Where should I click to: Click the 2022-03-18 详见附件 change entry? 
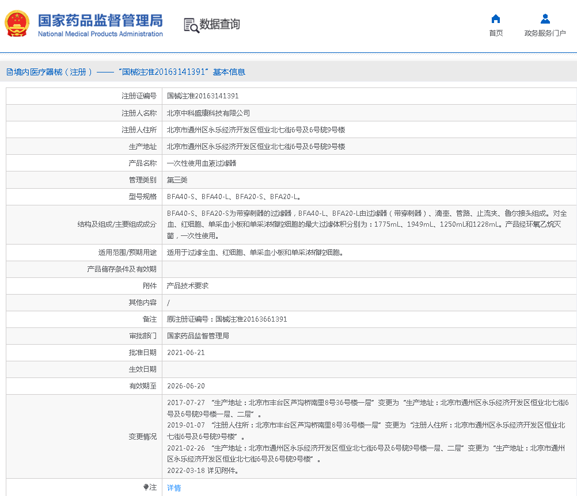[203, 470]
